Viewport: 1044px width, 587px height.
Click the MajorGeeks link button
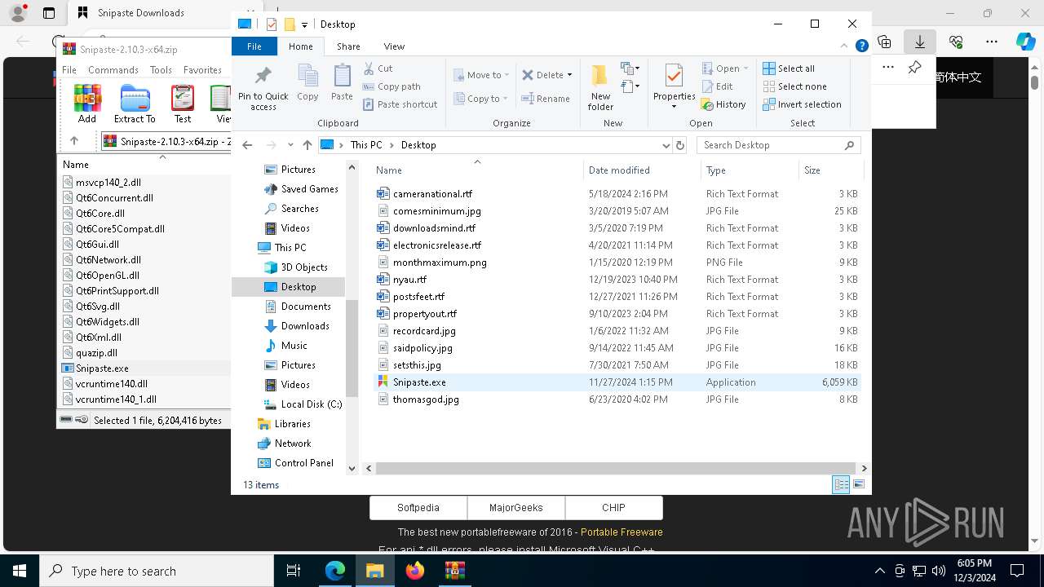[516, 508]
